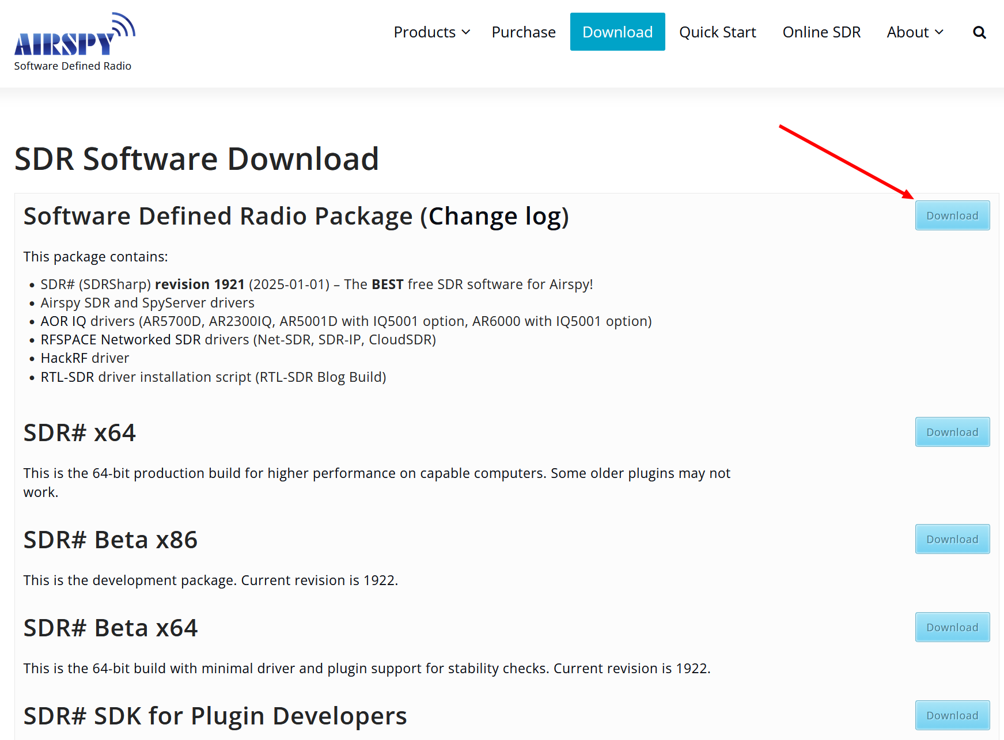The height and width of the screenshot is (740, 1004).
Task: Click 'RTL-SDR driver installation script' item
Action: coord(213,377)
